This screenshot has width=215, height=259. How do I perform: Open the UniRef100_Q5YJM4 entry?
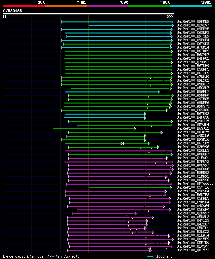pyautogui.click(x=193, y=125)
